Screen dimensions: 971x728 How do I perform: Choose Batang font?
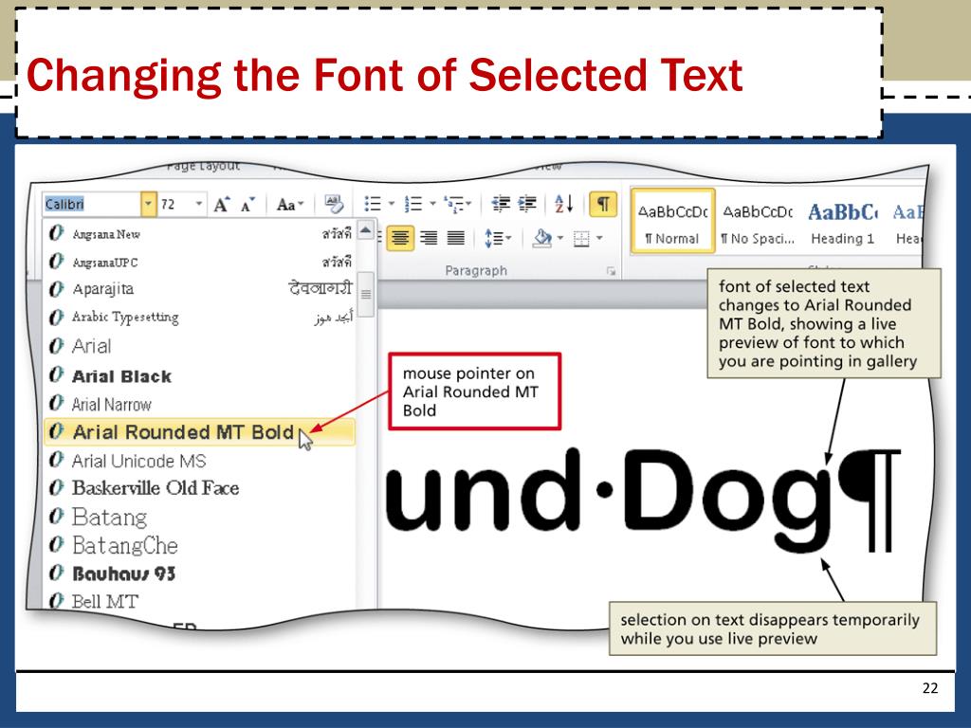(199, 517)
